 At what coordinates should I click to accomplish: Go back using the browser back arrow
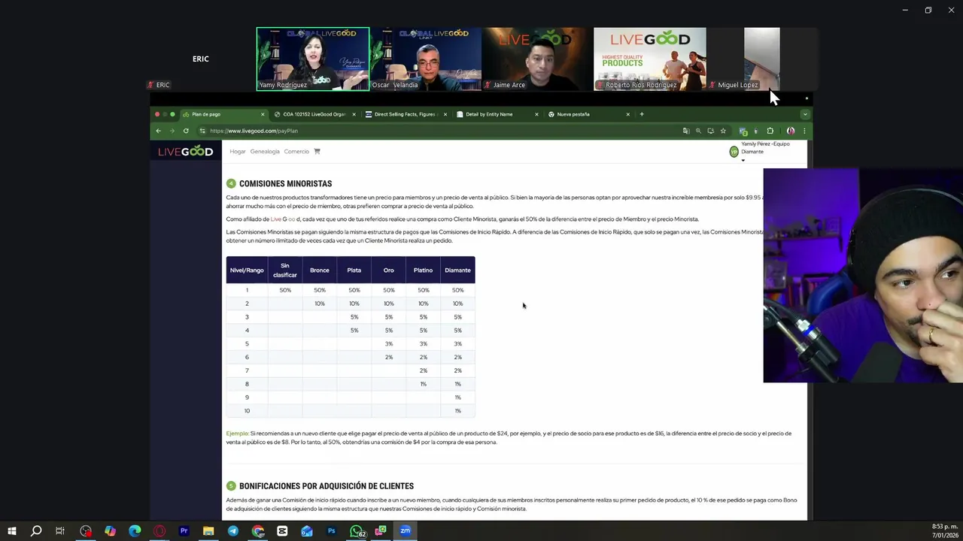[158, 131]
